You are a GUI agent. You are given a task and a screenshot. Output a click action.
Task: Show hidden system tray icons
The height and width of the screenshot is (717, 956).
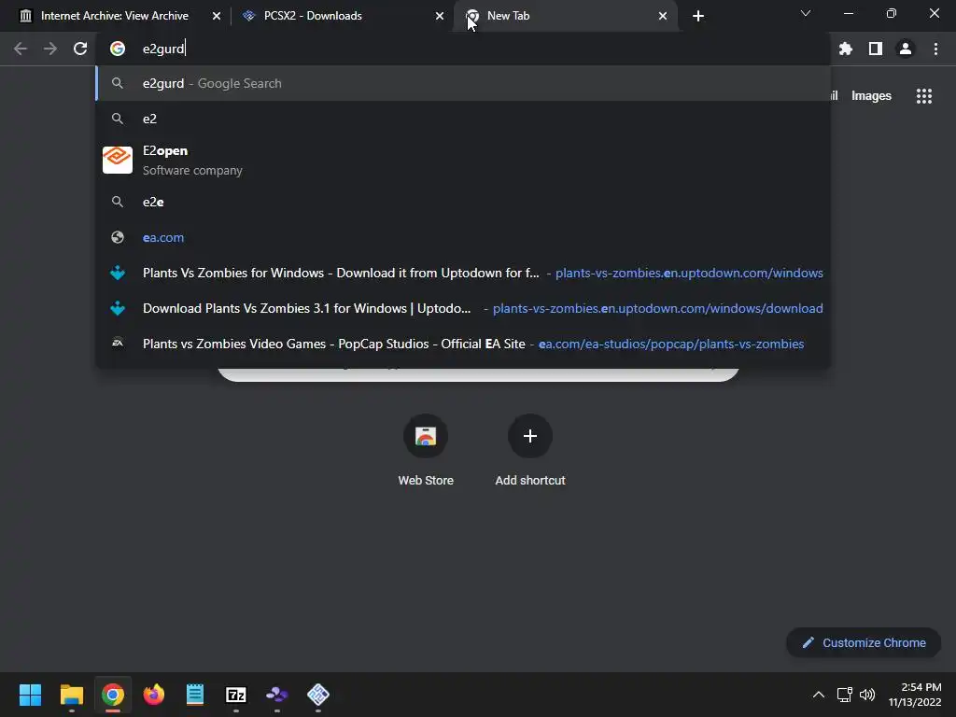[819, 695]
